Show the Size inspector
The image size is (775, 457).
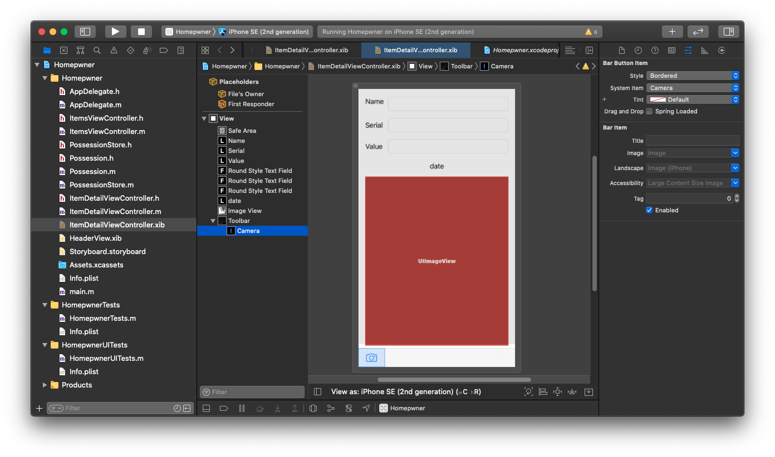point(705,50)
